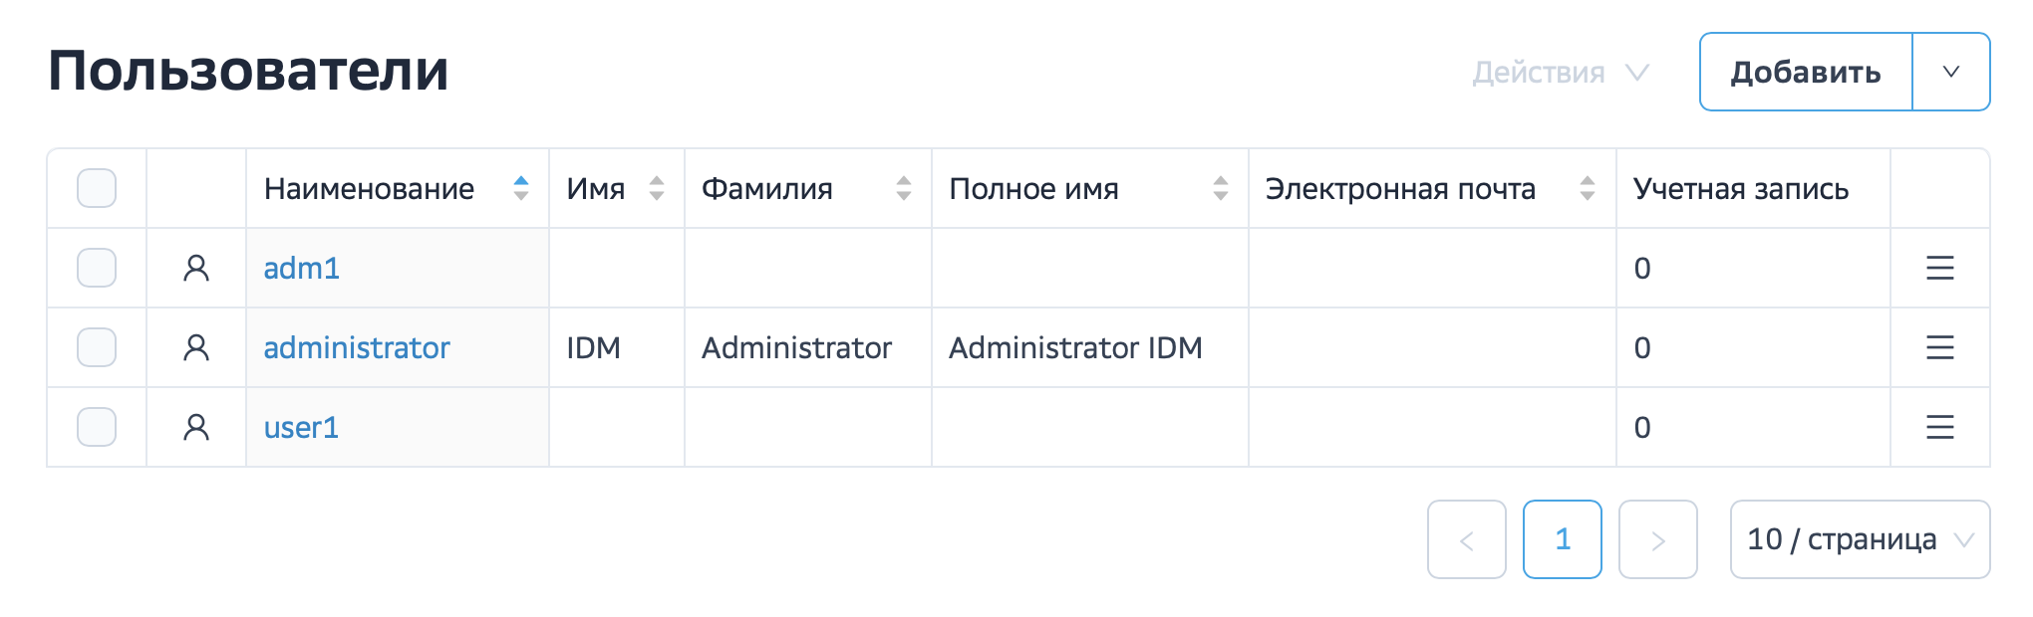Click the Добавить button
The image size is (2033, 617).
click(x=1806, y=72)
